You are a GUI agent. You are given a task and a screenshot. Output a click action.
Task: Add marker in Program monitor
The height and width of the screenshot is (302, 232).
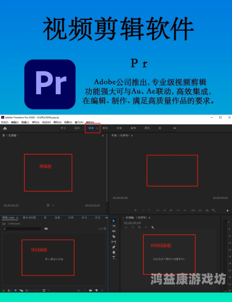tap(136, 210)
